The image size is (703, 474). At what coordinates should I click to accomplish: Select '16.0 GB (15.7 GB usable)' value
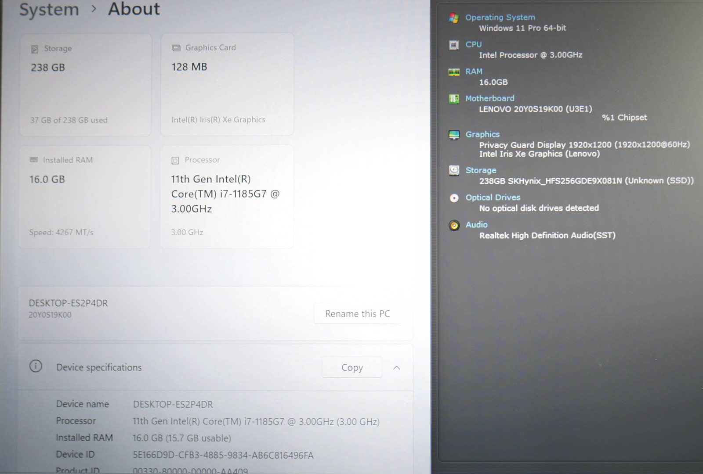[x=182, y=438]
